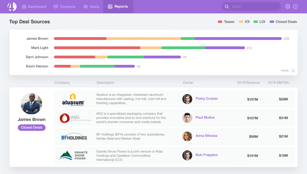Image resolution: width=307 pixels, height=174 pixels.
Task: Click the Closed Deals badge under James Brown
Action: point(32,127)
